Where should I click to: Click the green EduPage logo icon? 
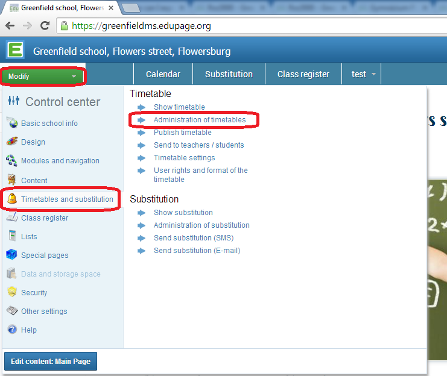(x=14, y=51)
